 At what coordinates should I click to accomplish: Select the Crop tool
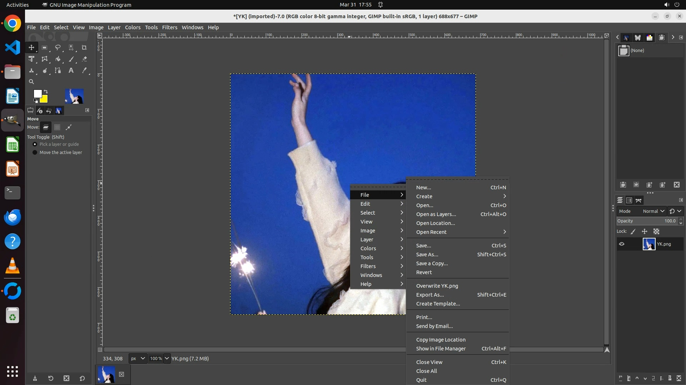(x=84, y=47)
